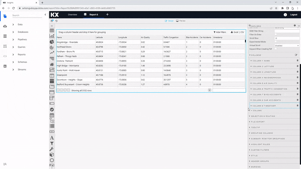Select the pie chart component icon

[52, 42]
